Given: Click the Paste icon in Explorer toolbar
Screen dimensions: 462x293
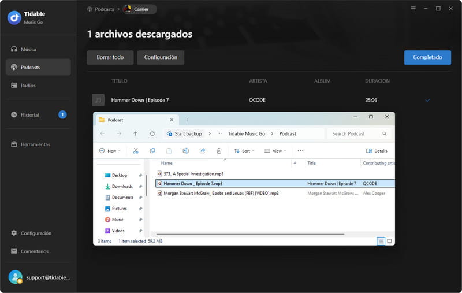Looking at the screenshot, I should pos(169,151).
